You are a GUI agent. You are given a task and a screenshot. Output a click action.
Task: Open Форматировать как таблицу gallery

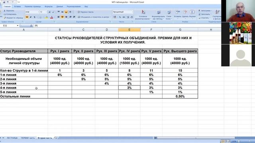pyautogui.click(x=158, y=15)
